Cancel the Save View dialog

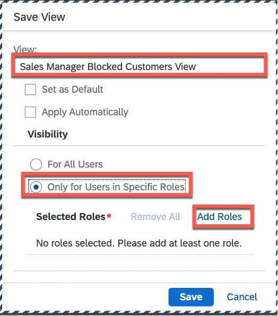click(x=242, y=297)
